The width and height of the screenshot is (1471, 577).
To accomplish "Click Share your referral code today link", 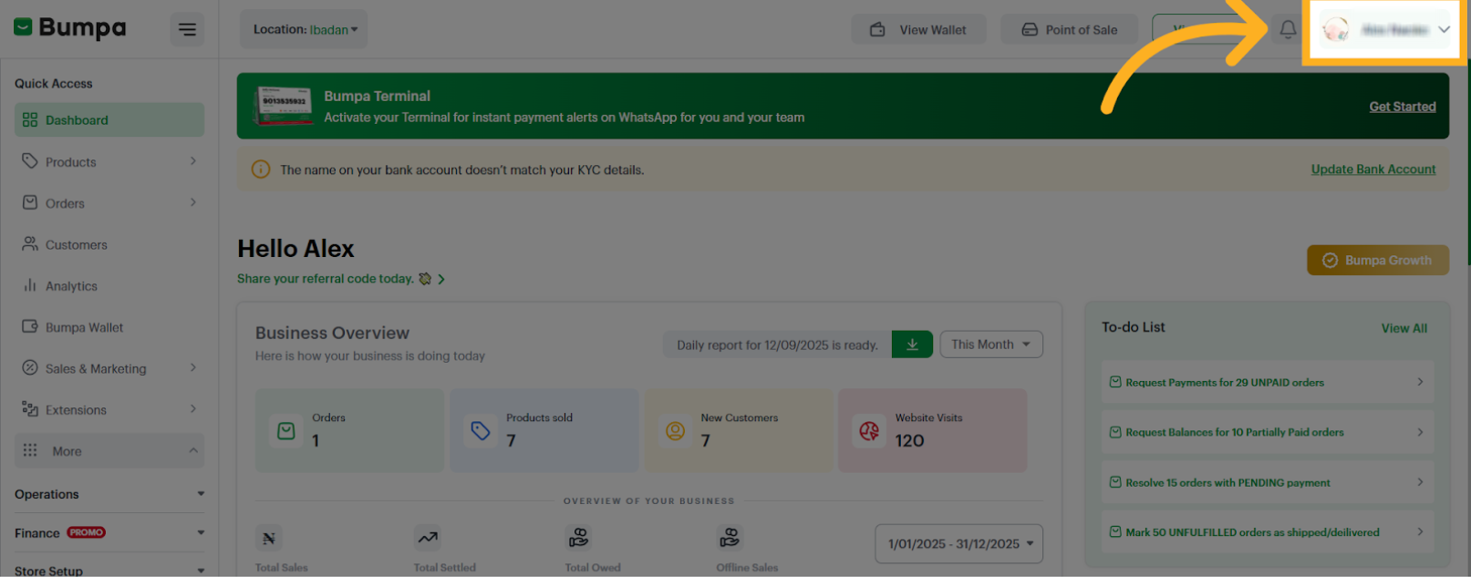I will tap(341, 279).
